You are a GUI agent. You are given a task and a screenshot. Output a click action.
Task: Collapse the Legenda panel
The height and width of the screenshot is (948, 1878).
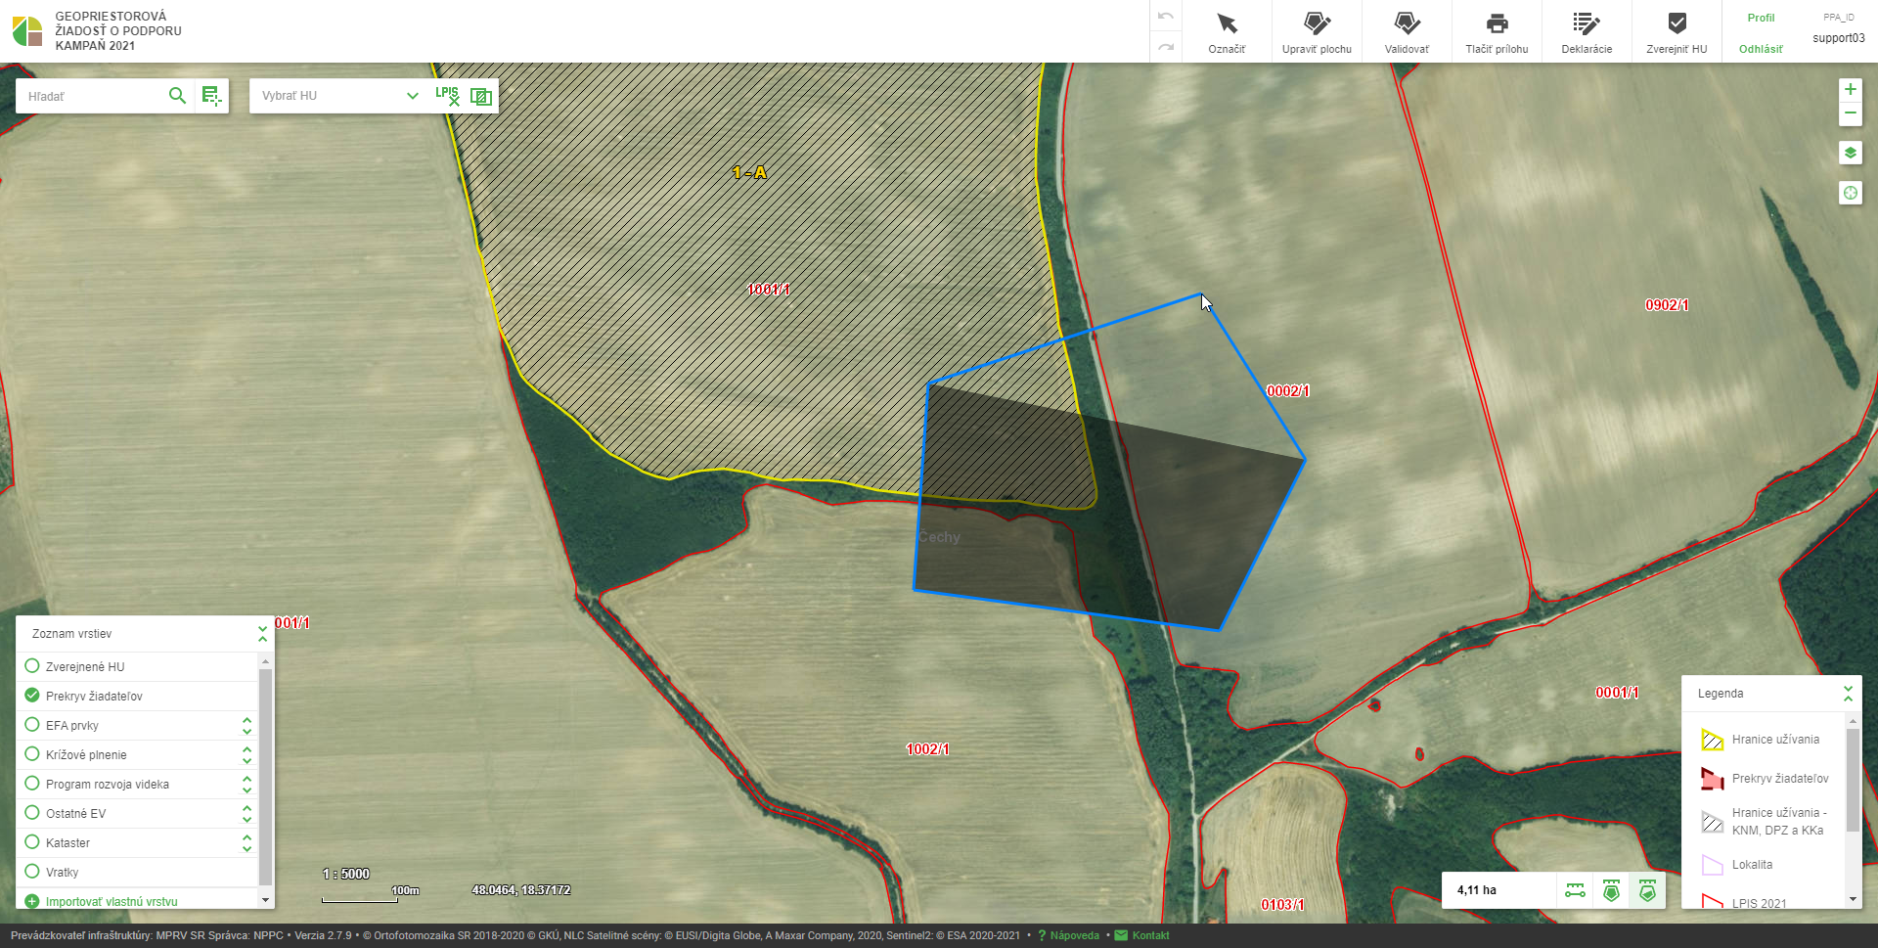pyautogui.click(x=1848, y=694)
